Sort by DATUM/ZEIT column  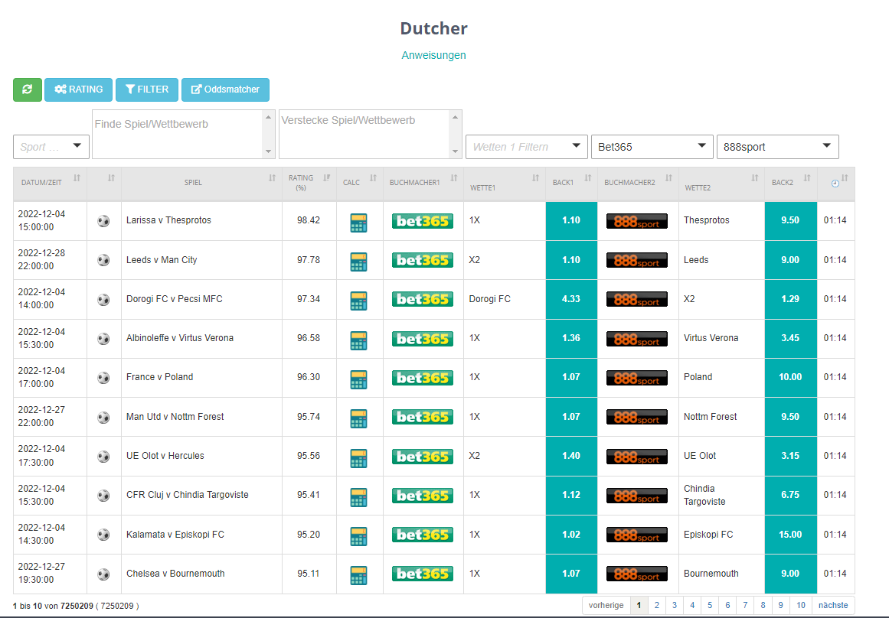[x=50, y=183]
